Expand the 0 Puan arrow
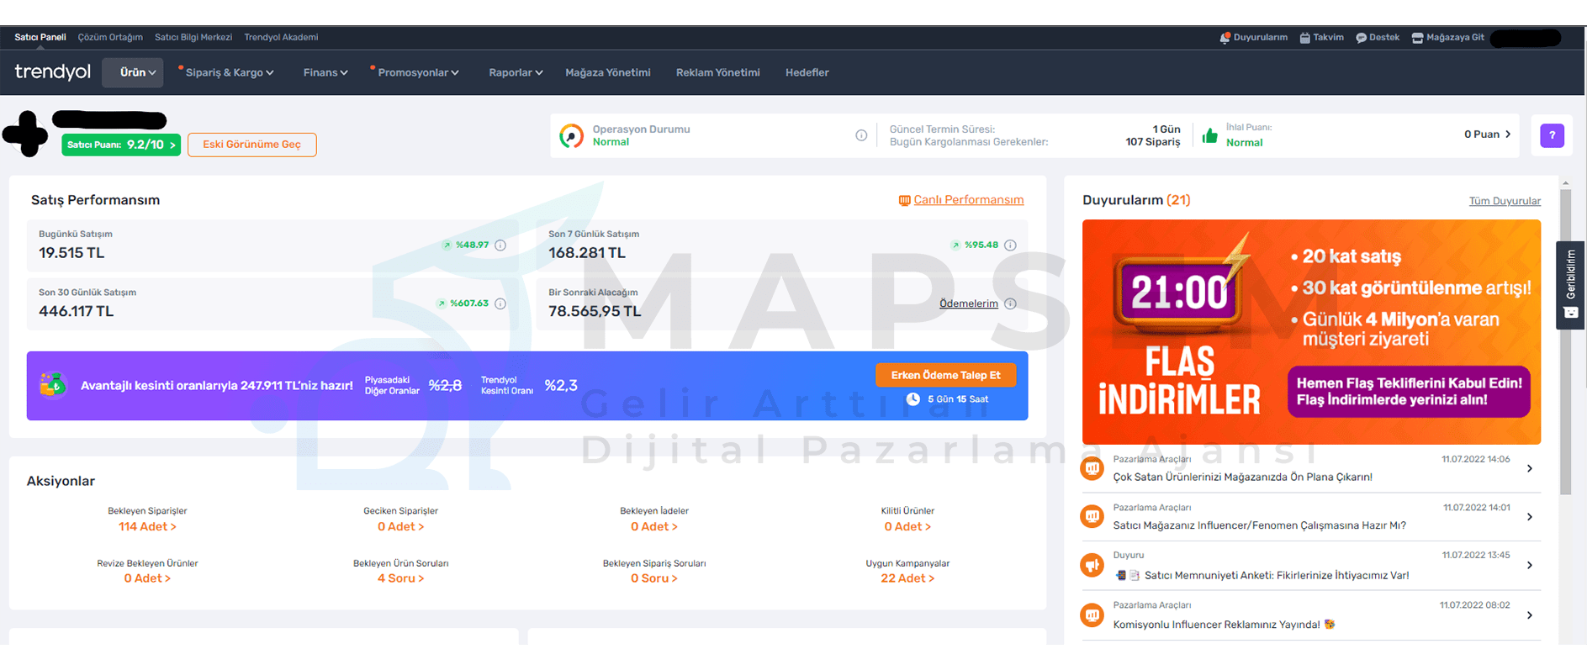This screenshot has height=670, width=1587. tap(1508, 135)
